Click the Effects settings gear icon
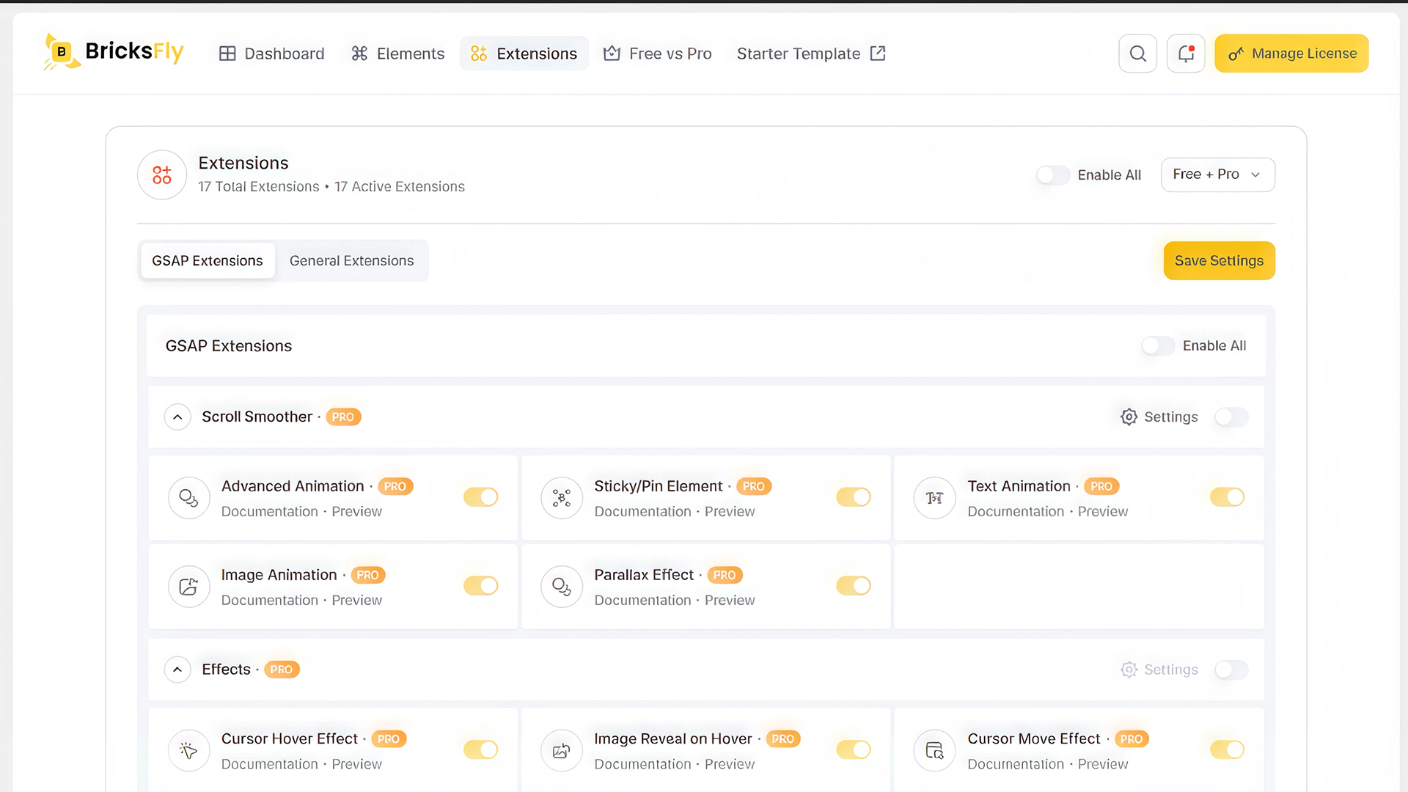The height and width of the screenshot is (792, 1408). click(x=1129, y=670)
